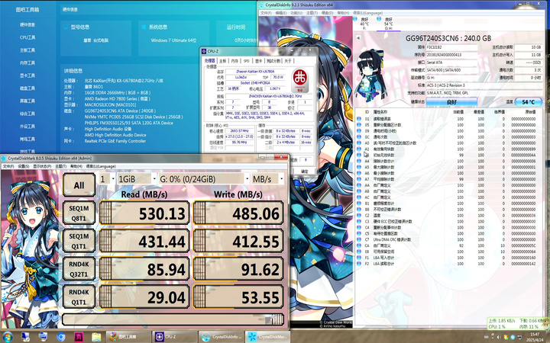Open the 语言(L)(Language) menu in CrystalDiskInfo

[x=367, y=13]
